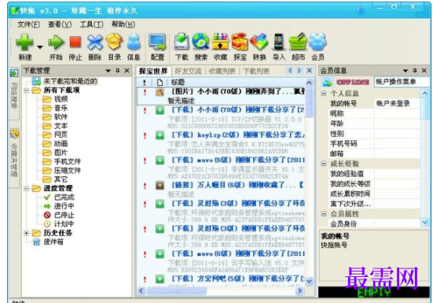Viewport: 433px width, 303px height.
Task: Select the 探宝世界 tab
Action: pyautogui.click(x=153, y=71)
